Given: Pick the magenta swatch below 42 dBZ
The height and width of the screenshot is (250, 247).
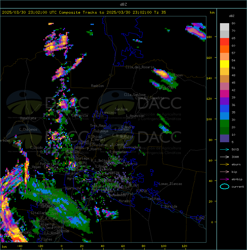Looking at the screenshot, I should pyautogui.click(x=224, y=94).
